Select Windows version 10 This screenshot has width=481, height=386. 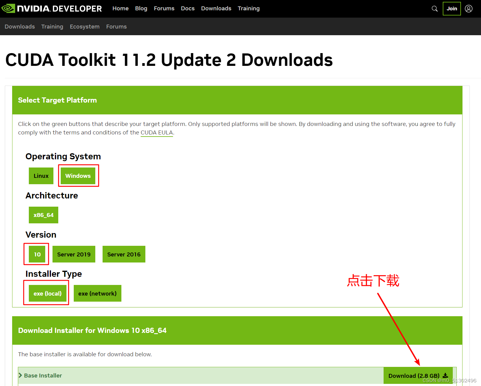coord(37,254)
